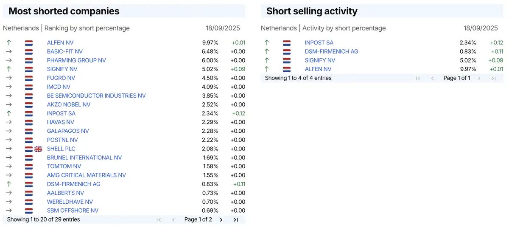This screenshot has height=227, width=509.
Task: Click the 'Page 1 of 1' pagination text
Action: coord(457,78)
